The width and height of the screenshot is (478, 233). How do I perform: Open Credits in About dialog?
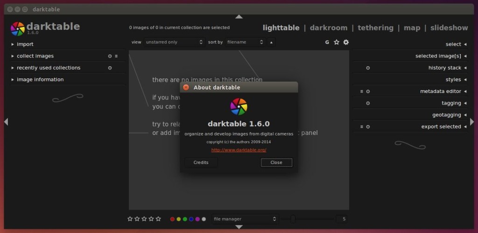[x=201, y=162]
